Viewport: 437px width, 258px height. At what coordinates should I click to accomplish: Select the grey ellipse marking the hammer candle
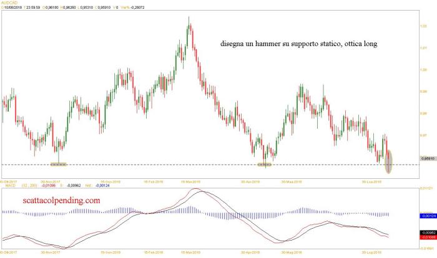pos(389,161)
